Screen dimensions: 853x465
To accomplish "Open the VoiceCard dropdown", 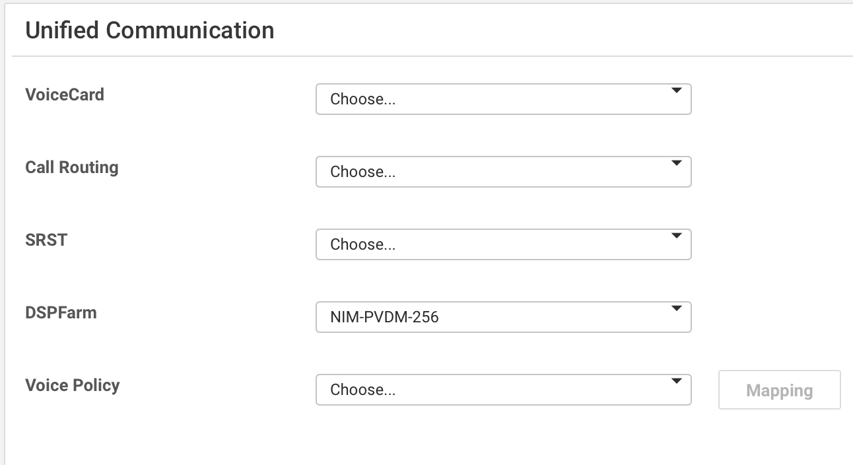I will pos(504,99).
